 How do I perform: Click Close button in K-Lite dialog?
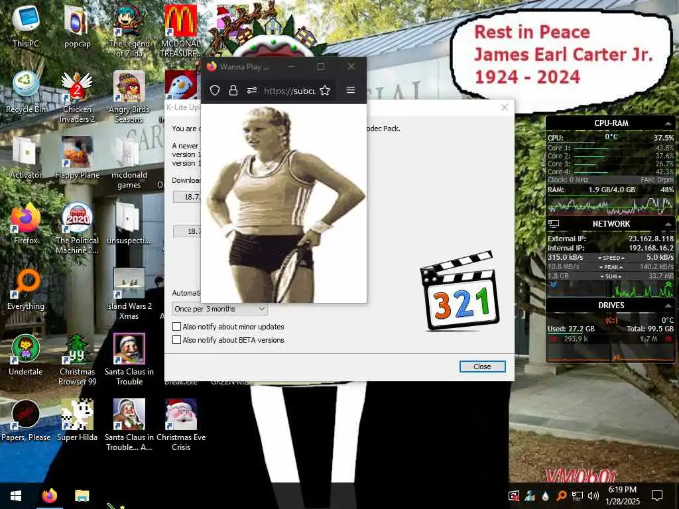pos(482,367)
